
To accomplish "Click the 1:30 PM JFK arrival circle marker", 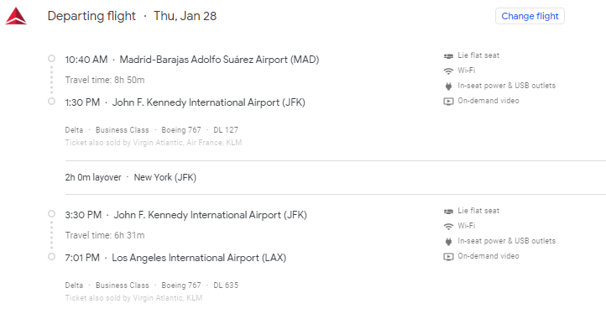I will click(x=51, y=102).
